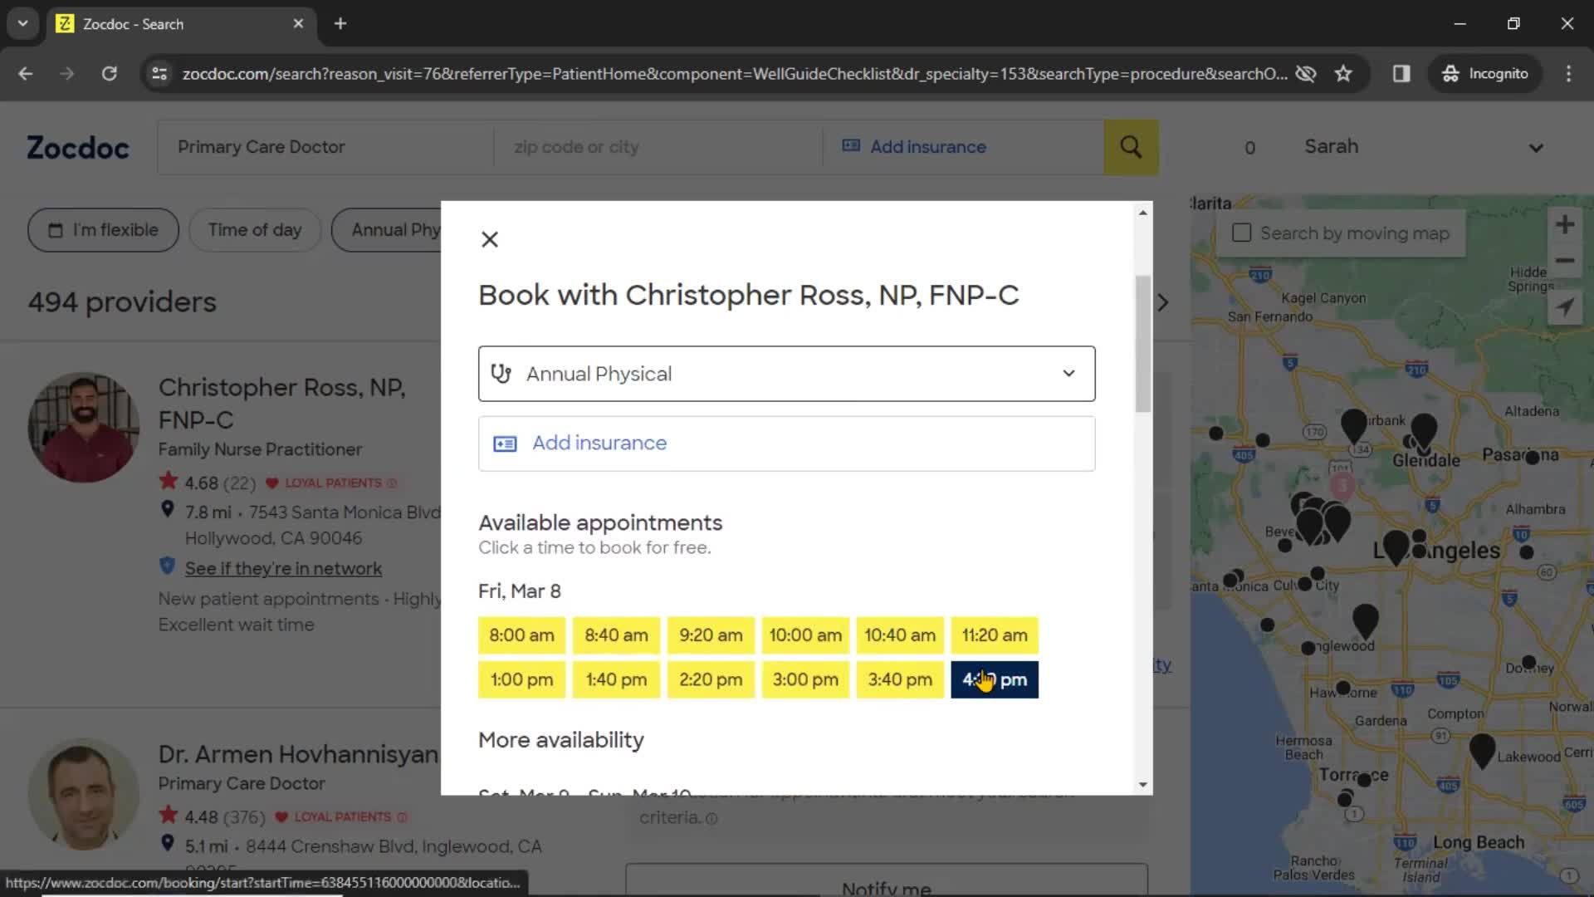Click the calendar icon in I'm flexible chip
This screenshot has width=1594, height=897.
pyautogui.click(x=56, y=231)
